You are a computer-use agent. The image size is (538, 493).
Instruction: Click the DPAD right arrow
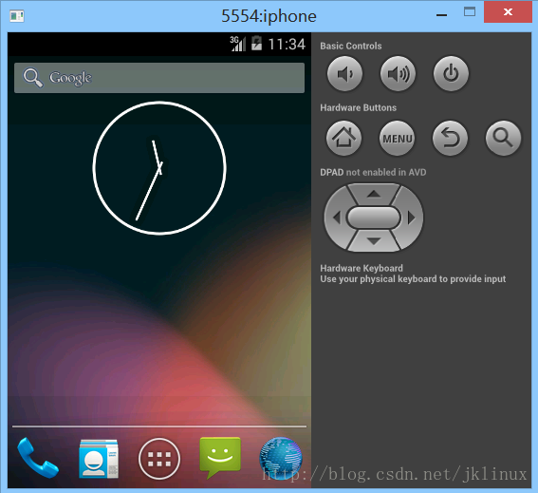pyautogui.click(x=411, y=218)
